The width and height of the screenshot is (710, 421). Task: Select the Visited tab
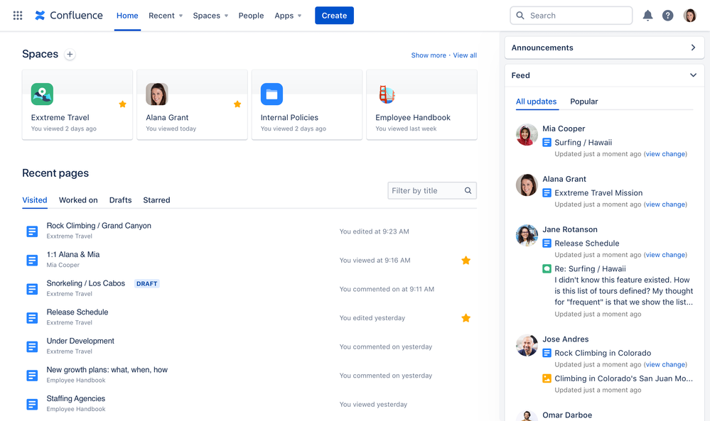pos(35,200)
